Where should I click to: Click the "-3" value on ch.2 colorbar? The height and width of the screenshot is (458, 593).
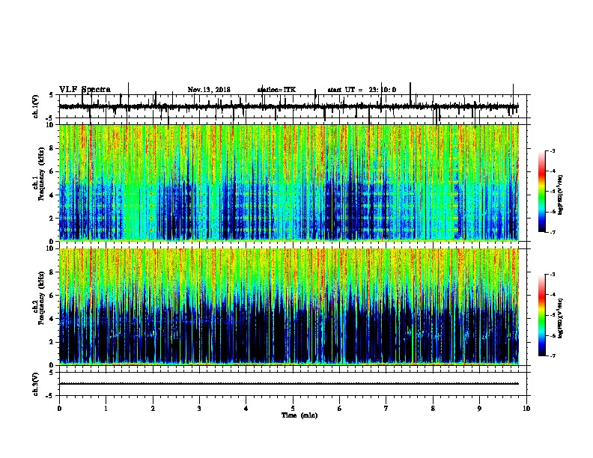(x=553, y=275)
